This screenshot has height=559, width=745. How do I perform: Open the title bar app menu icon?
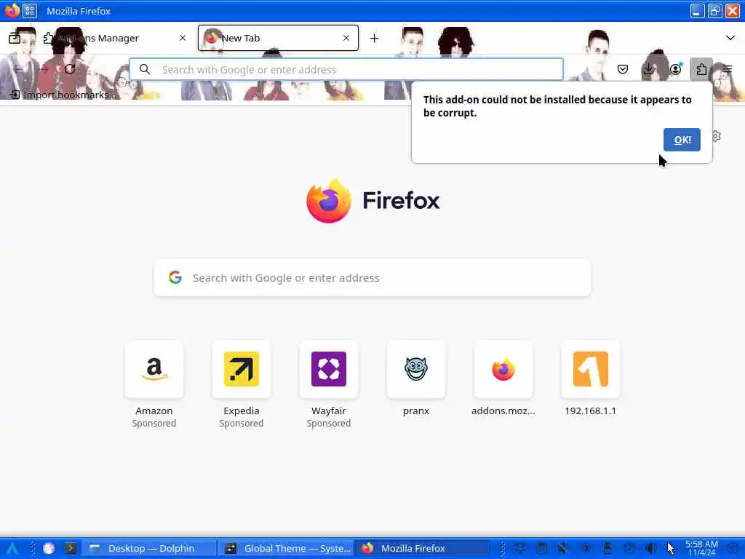point(29,10)
